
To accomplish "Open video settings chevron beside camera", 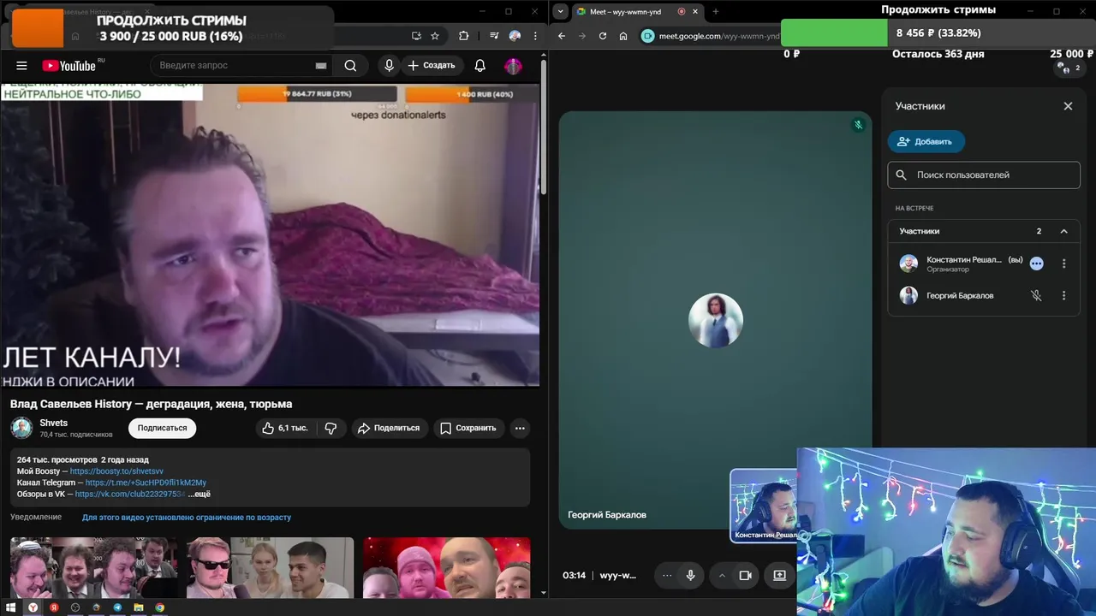I will pos(722,575).
